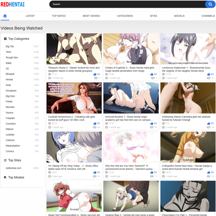216x216 pixels.
Task: Switch to the LATEST tab
Action: tap(30, 16)
